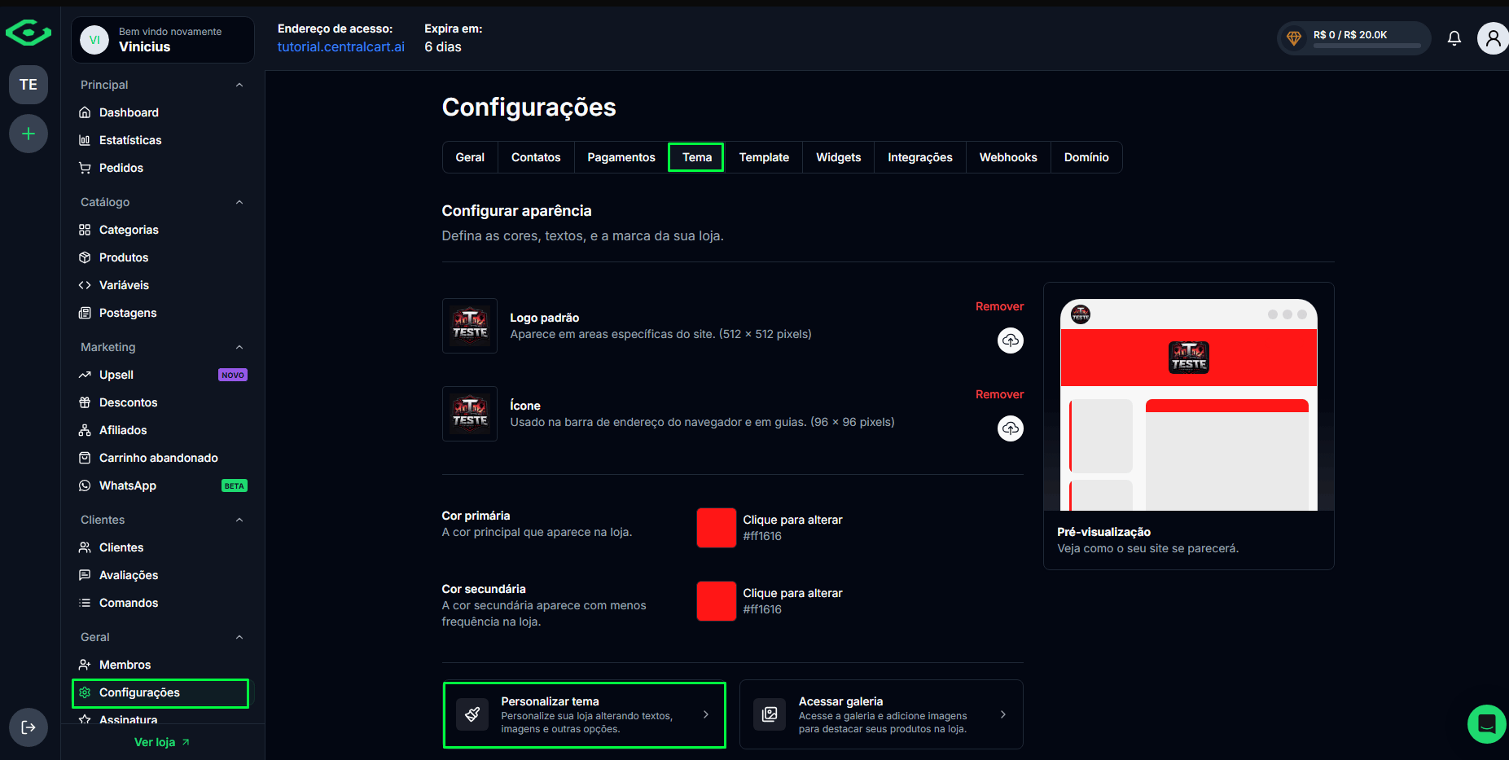Click the Categorias grid icon
The image size is (1509, 760).
tap(85, 230)
